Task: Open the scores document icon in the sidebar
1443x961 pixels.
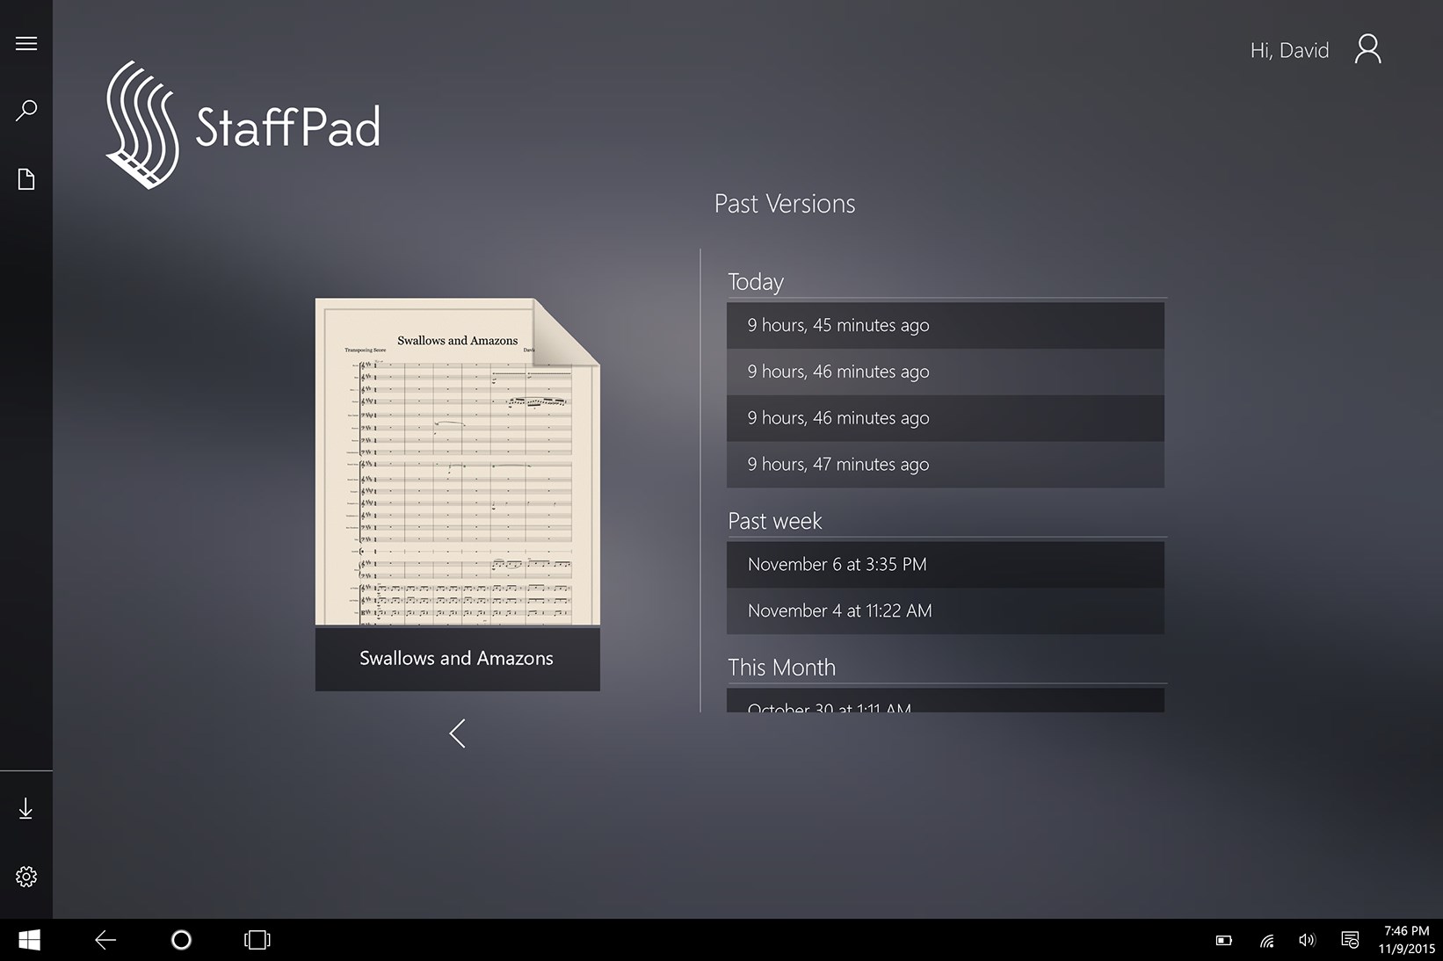Action: pos(25,177)
